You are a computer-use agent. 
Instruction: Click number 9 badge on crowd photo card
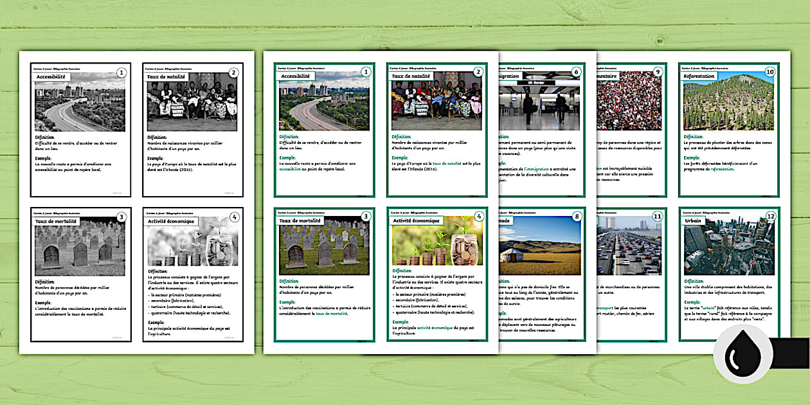coord(657,73)
